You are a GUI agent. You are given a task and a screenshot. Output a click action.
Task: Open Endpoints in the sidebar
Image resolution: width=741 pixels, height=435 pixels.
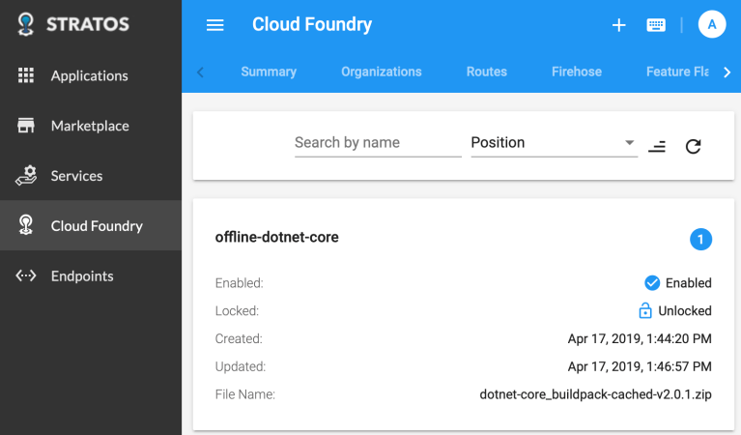tap(91, 275)
